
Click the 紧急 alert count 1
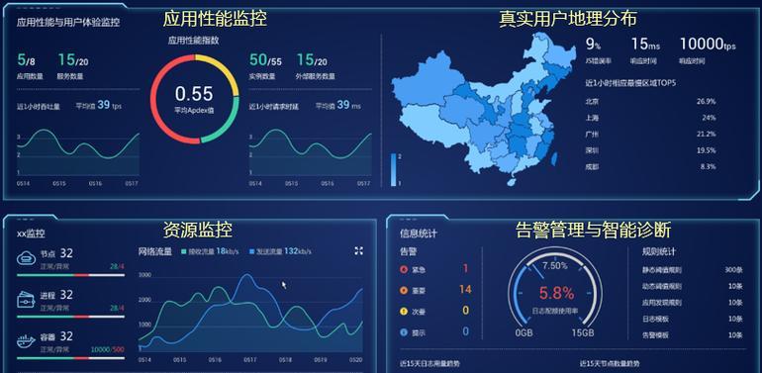[465, 268]
